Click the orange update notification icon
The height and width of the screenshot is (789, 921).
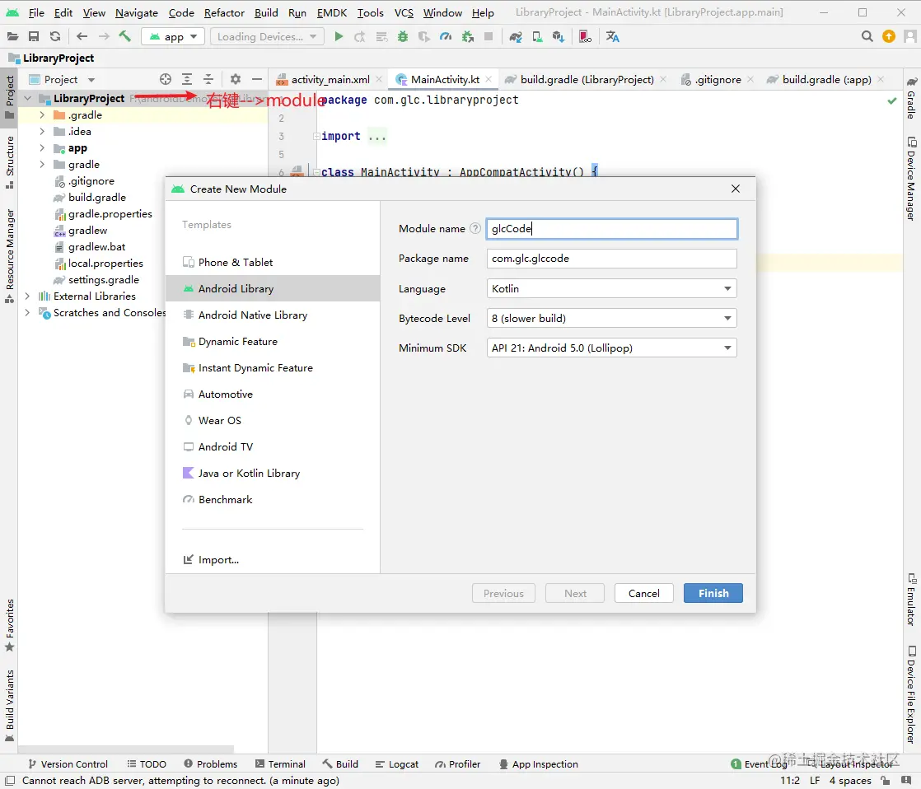(889, 36)
